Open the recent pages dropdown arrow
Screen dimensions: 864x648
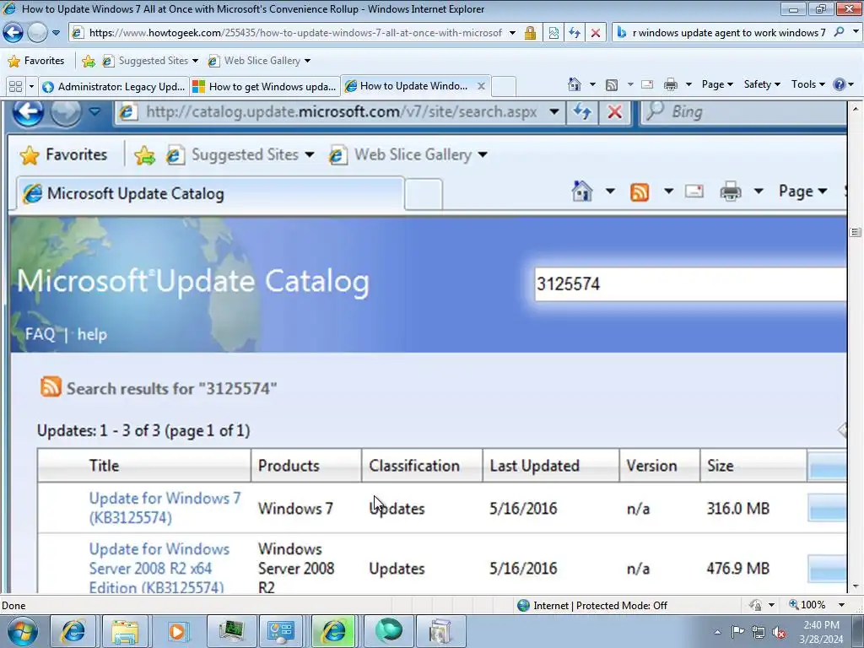pyautogui.click(x=56, y=33)
